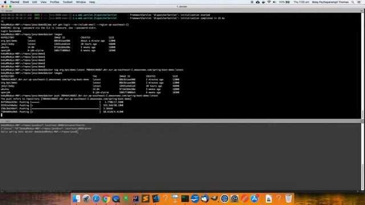This screenshot has width=365, height=205.
Task: Open the Notification Center icon
Action: click(359, 2)
